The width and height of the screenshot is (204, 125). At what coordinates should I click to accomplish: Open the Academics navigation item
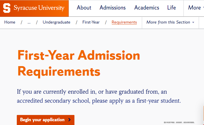(147, 8)
